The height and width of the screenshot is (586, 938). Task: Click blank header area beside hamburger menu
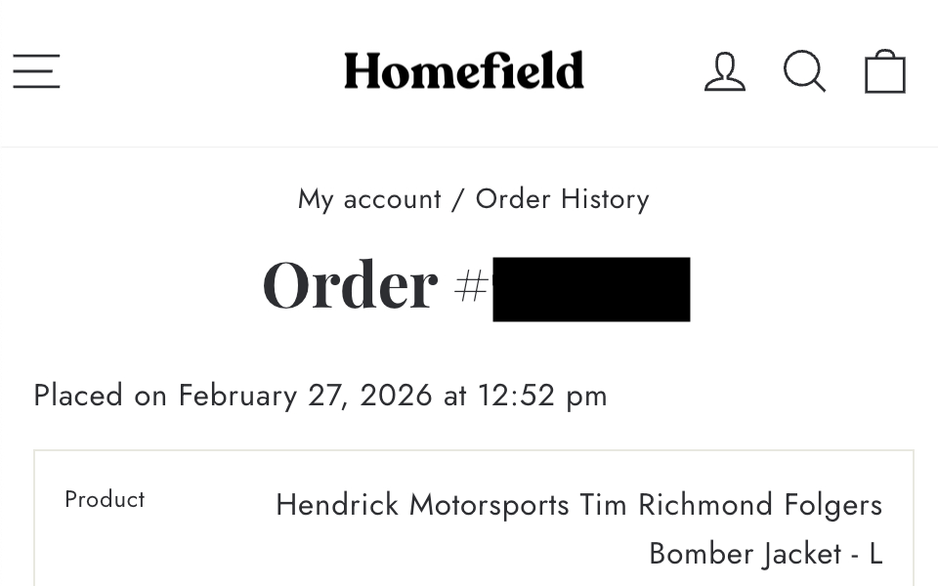tap(195, 71)
